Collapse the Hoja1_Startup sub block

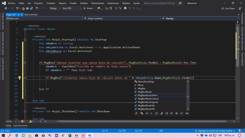click(24, 40)
